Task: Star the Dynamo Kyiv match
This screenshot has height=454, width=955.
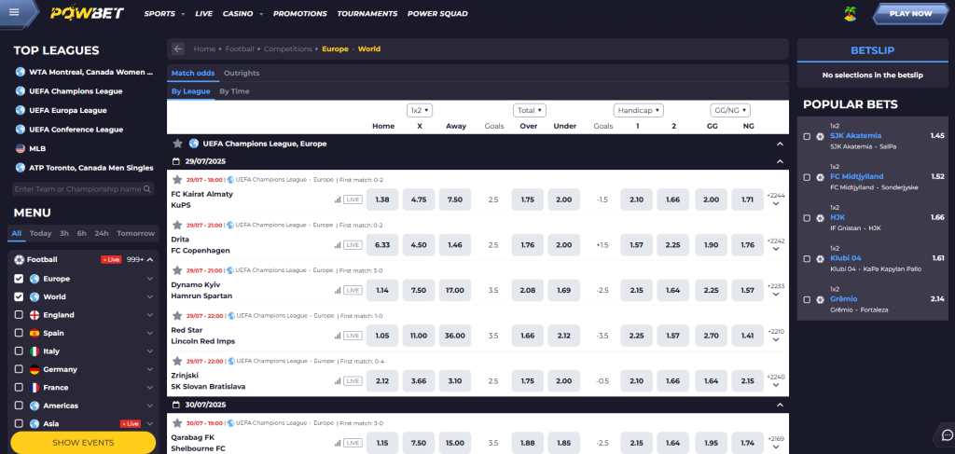Action: [x=177, y=270]
